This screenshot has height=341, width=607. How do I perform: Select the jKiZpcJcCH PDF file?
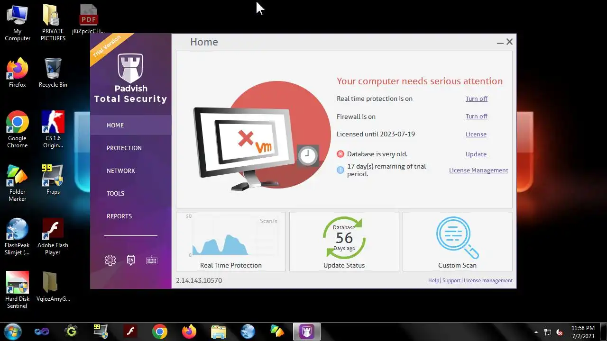point(88,20)
